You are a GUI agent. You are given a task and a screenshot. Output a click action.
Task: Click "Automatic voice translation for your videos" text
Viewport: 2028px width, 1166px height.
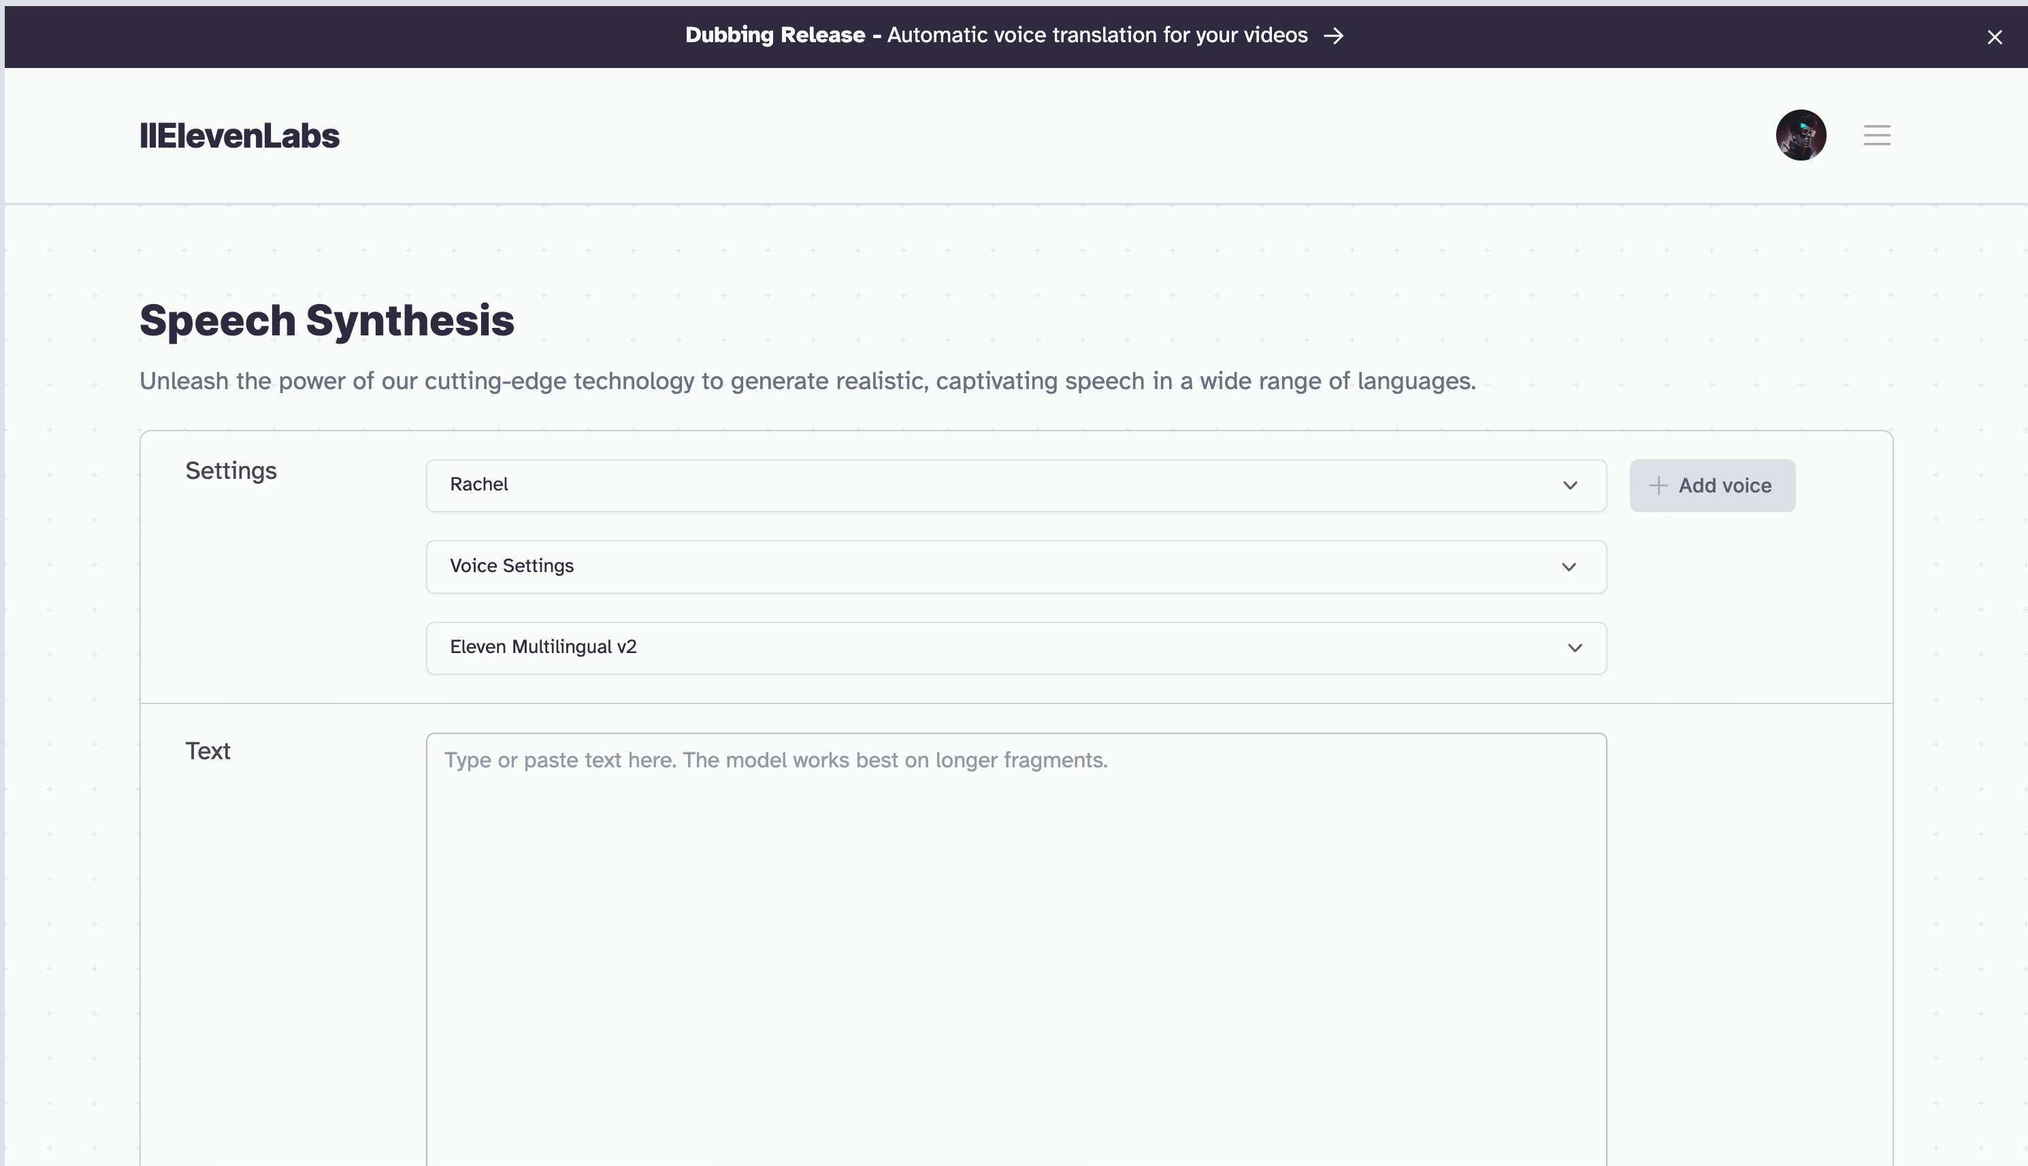pyautogui.click(x=1097, y=35)
